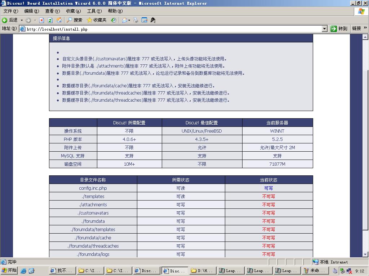Open the 编辑(E) menu

click(32, 11)
